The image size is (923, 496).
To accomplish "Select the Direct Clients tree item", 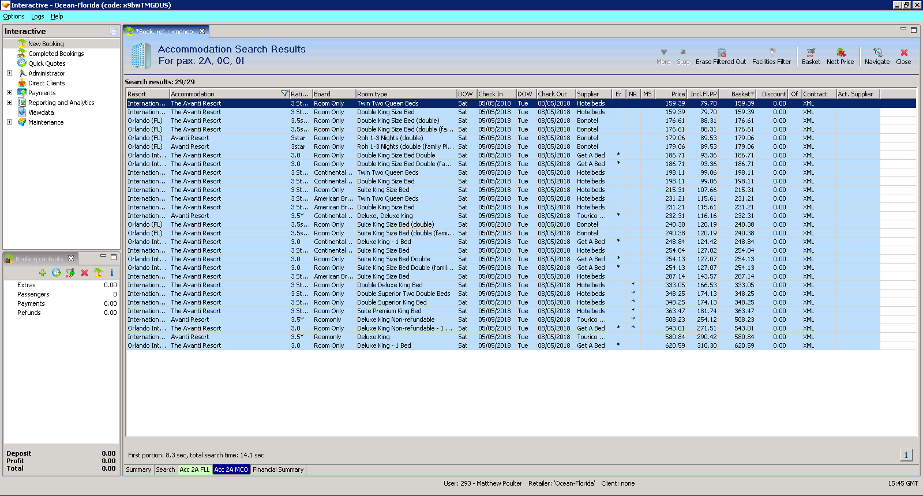I will pos(47,83).
